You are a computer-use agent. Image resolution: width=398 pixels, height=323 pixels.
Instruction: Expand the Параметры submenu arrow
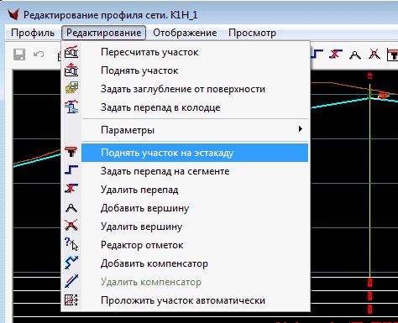301,129
